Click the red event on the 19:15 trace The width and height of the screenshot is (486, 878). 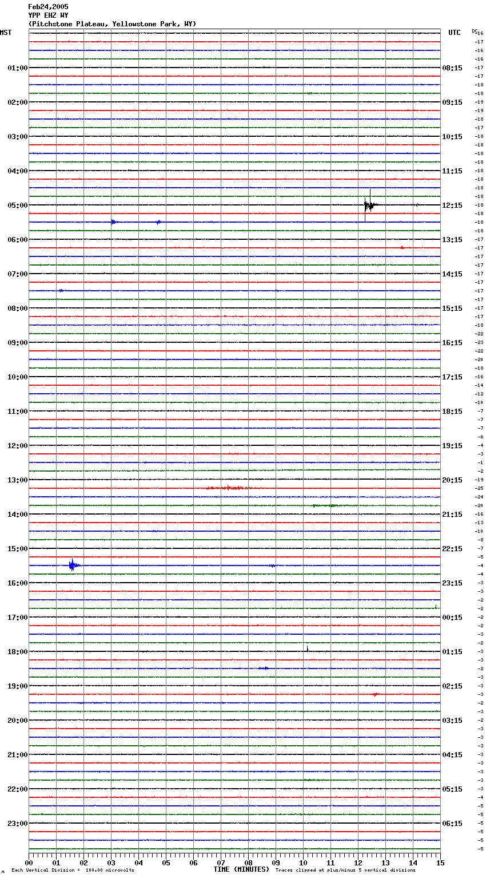[375, 694]
